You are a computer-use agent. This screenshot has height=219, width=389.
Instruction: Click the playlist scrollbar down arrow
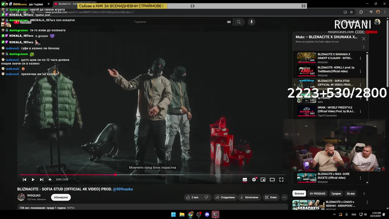coord(367,182)
